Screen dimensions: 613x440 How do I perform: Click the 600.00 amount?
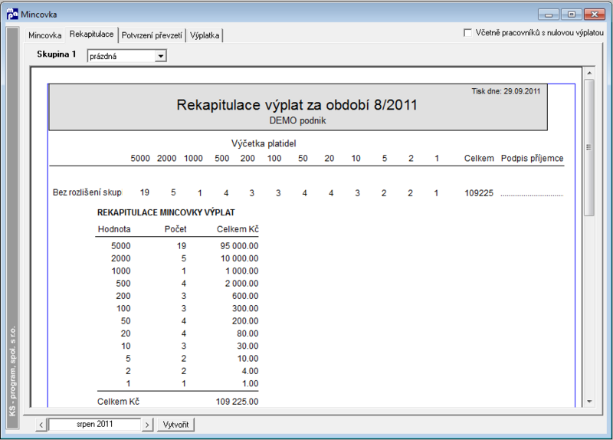[x=245, y=296]
